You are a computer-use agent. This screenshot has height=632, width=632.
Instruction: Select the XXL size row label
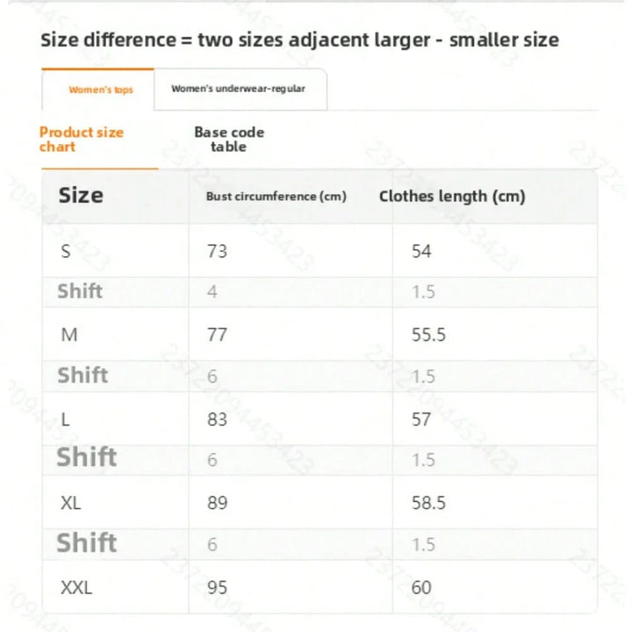pos(76,586)
